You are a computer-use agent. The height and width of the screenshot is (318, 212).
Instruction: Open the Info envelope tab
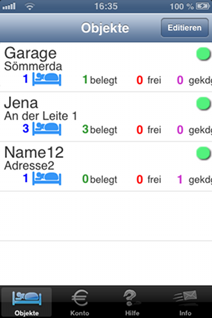(185, 302)
